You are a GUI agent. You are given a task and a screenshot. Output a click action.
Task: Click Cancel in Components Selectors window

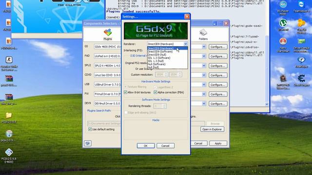click(x=198, y=143)
